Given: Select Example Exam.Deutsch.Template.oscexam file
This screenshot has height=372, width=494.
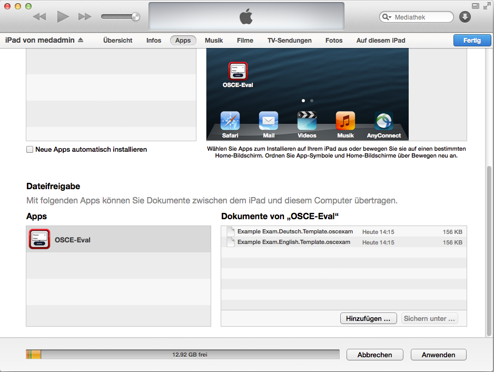Looking at the screenshot, I should coord(344,232).
